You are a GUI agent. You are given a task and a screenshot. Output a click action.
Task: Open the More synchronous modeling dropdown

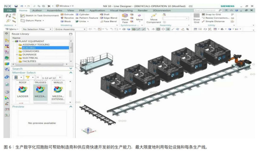pyautogui.click(x=139, y=18)
